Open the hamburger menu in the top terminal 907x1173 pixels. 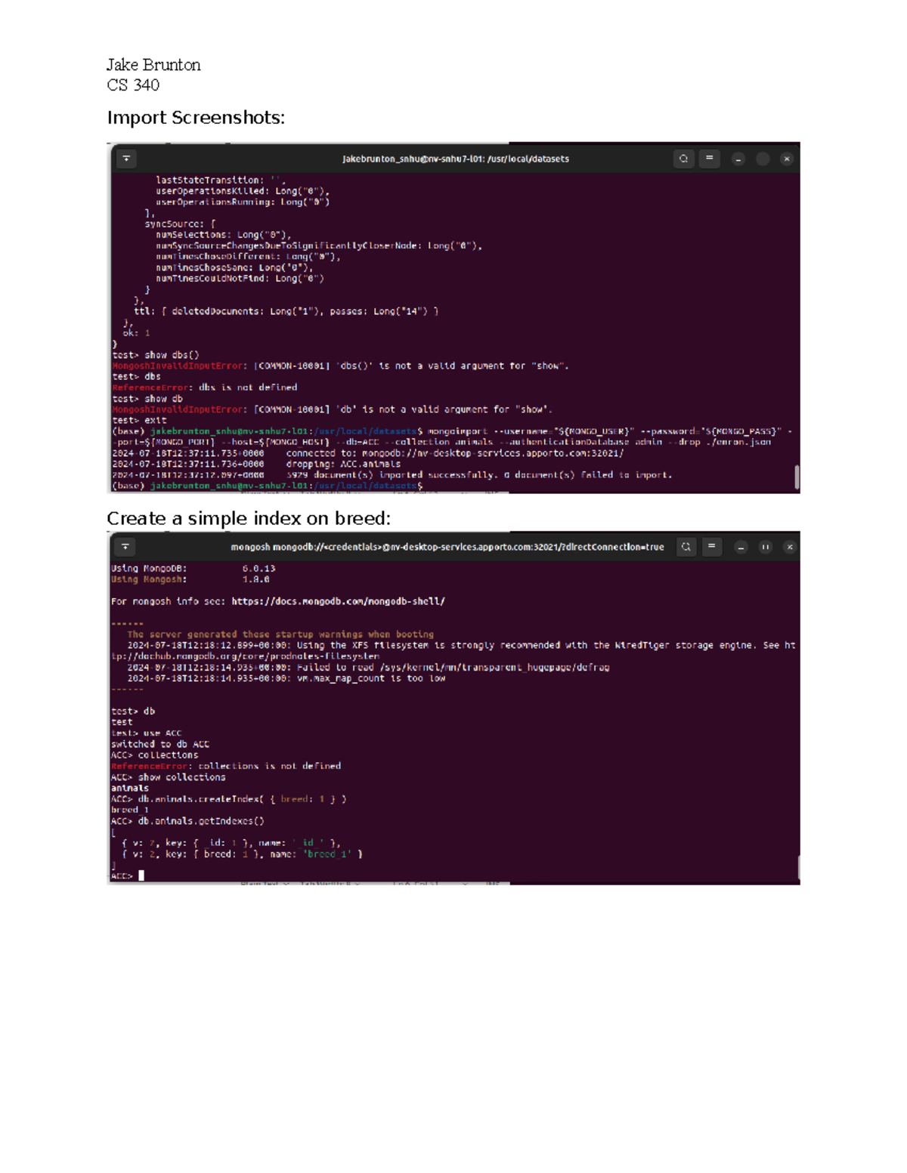pyautogui.click(x=709, y=159)
